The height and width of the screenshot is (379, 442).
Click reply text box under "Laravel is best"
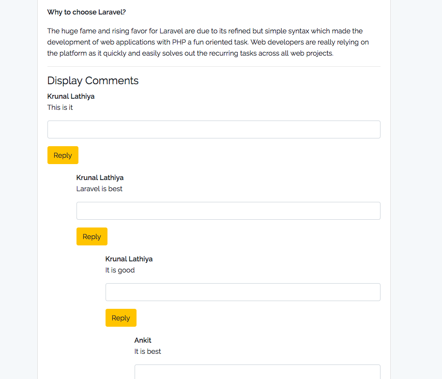pos(228,211)
